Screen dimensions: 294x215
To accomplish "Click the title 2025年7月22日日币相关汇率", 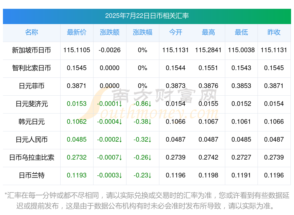I will (x=147, y=16).
